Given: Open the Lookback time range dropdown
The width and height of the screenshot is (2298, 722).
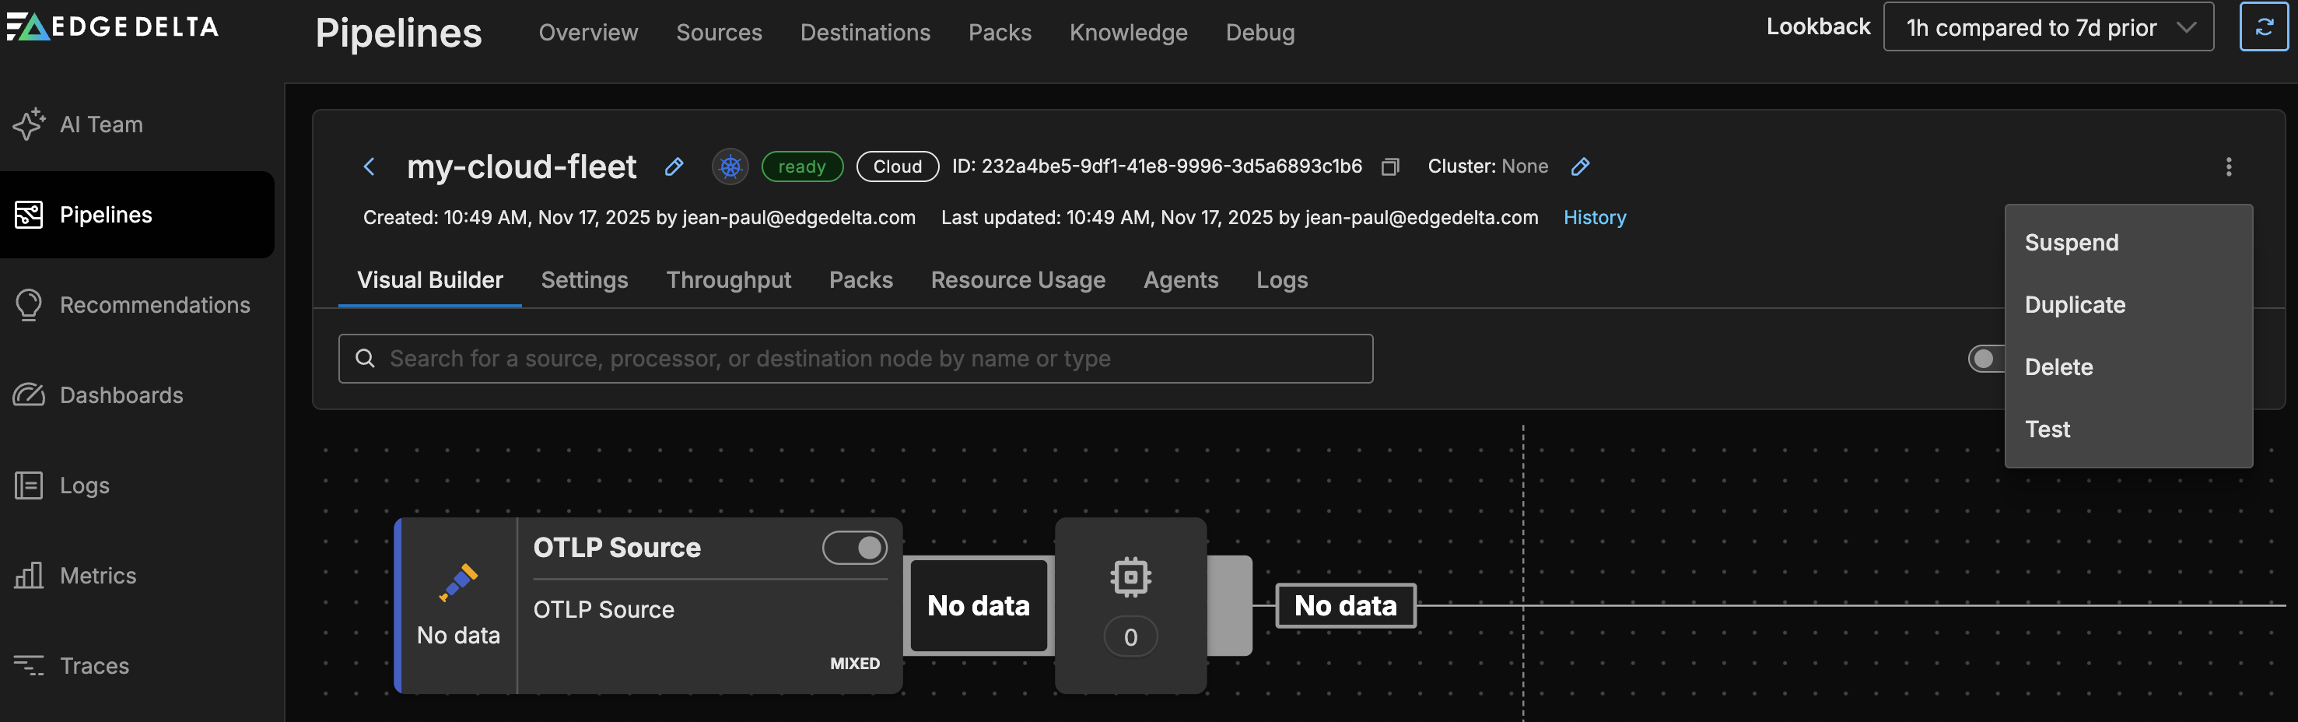Looking at the screenshot, I should click(2048, 28).
